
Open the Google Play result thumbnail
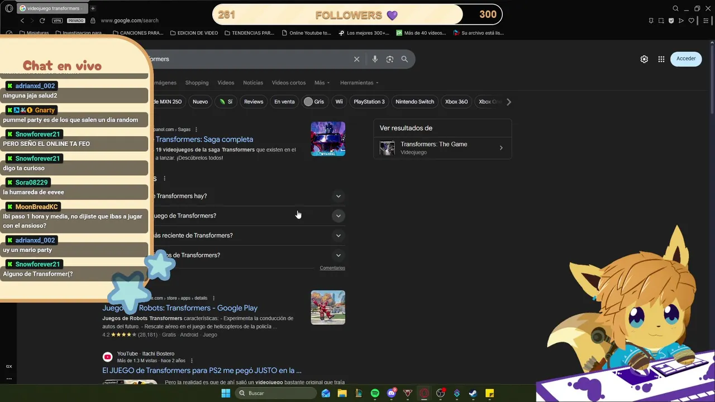click(328, 307)
